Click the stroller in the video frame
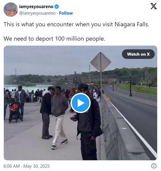This screenshot has width=161, height=171. [x=16, y=112]
